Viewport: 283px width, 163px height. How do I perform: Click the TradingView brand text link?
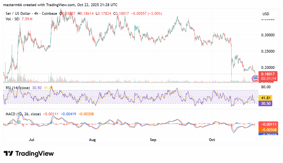coord(35,154)
